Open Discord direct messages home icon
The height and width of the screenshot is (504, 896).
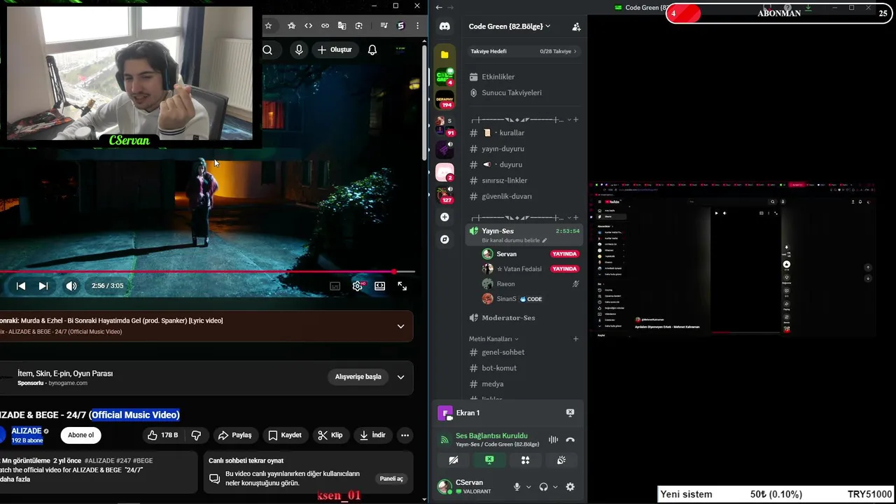click(x=444, y=27)
